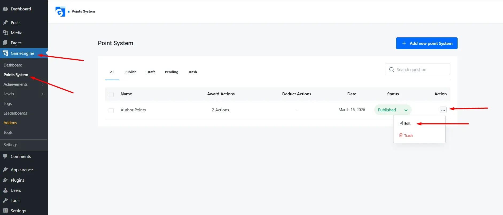Tick the select-all checkbox in table header

[x=111, y=94]
